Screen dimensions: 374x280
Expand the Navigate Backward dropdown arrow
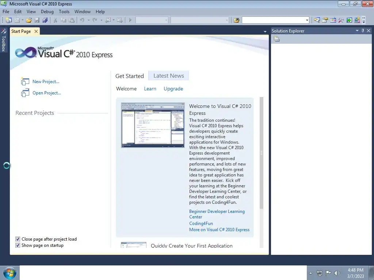click(x=114, y=20)
